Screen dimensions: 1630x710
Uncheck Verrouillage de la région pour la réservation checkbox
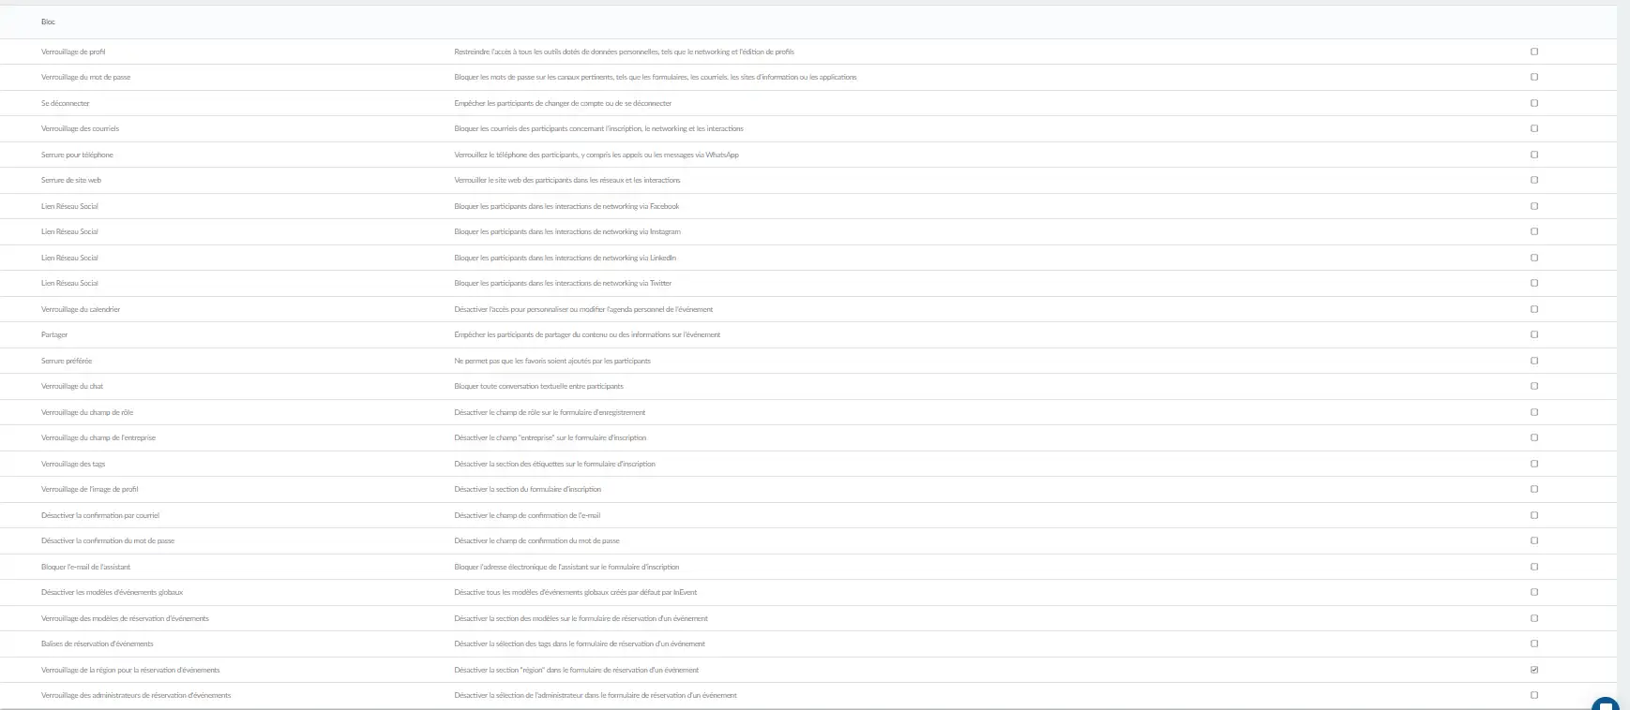click(x=1534, y=670)
